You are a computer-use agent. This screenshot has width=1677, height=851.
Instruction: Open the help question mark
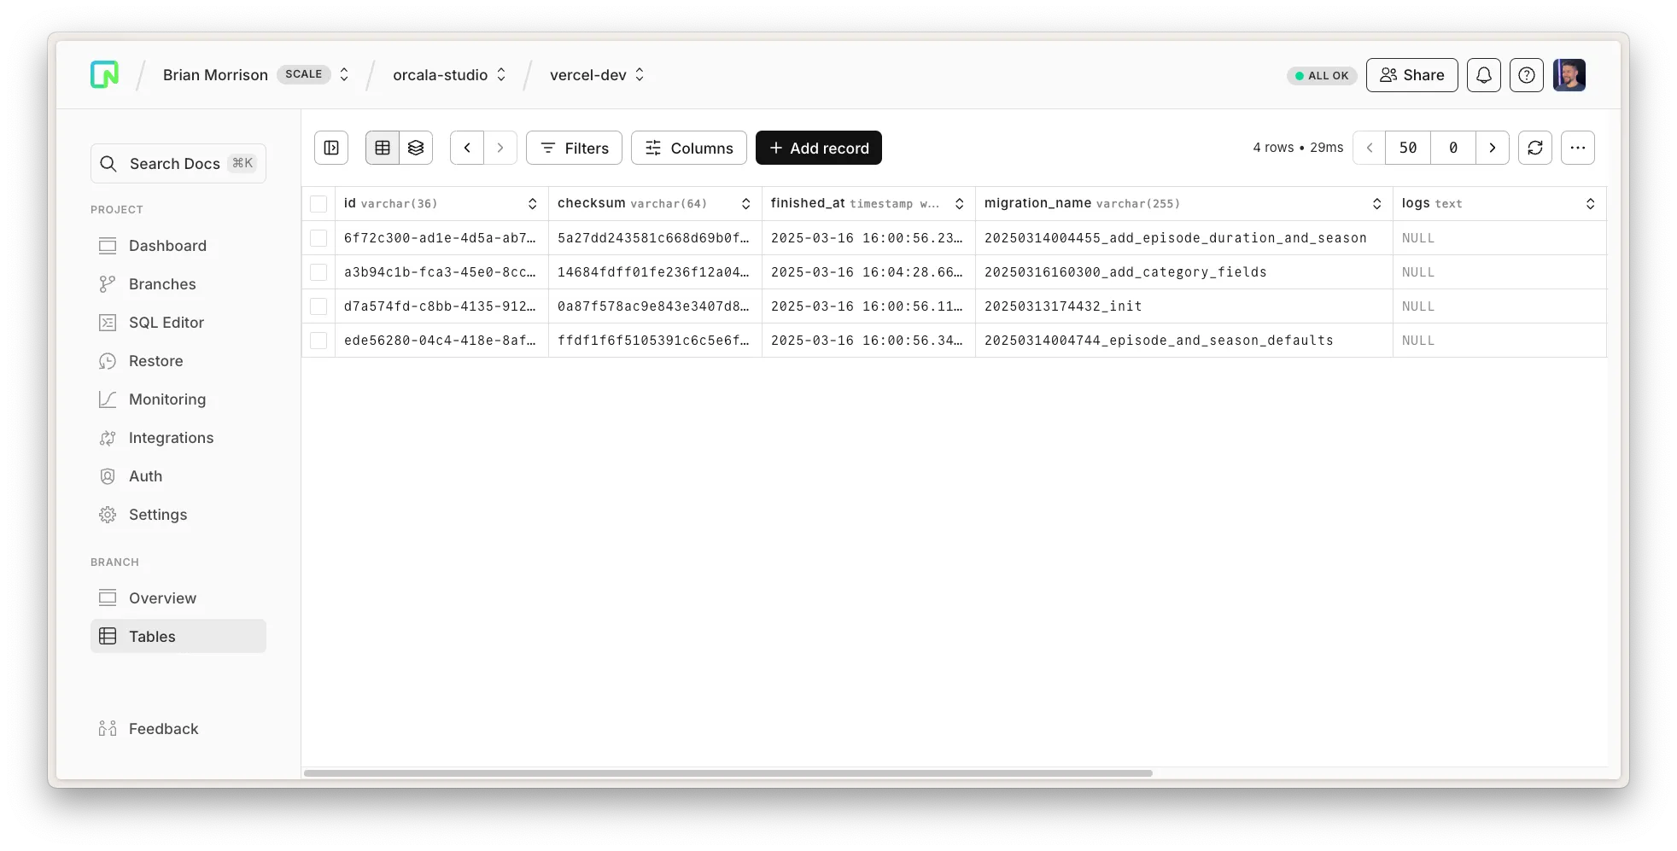(1527, 75)
